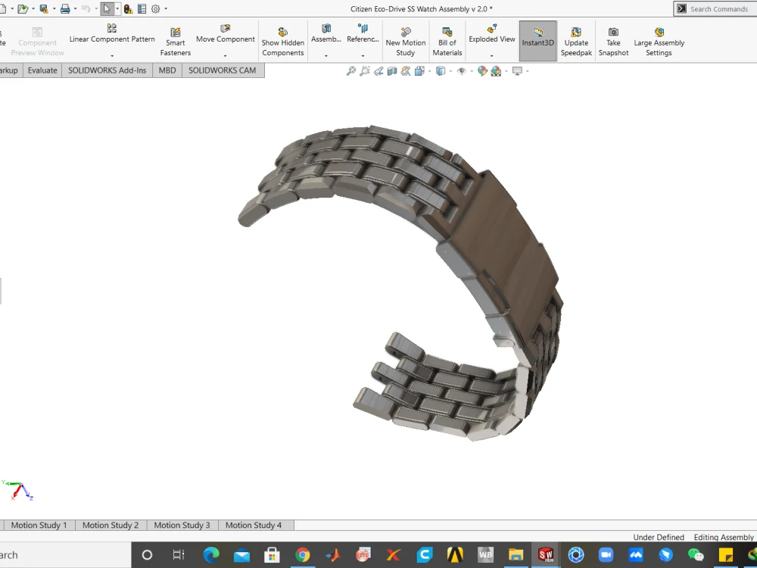The image size is (757, 568).
Task: Expand Reference Geometry dropdown arrow
Action: click(363, 55)
